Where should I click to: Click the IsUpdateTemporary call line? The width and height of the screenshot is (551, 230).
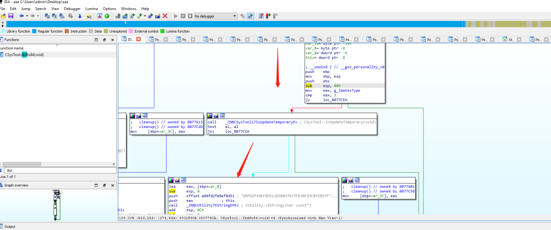click(x=292, y=122)
